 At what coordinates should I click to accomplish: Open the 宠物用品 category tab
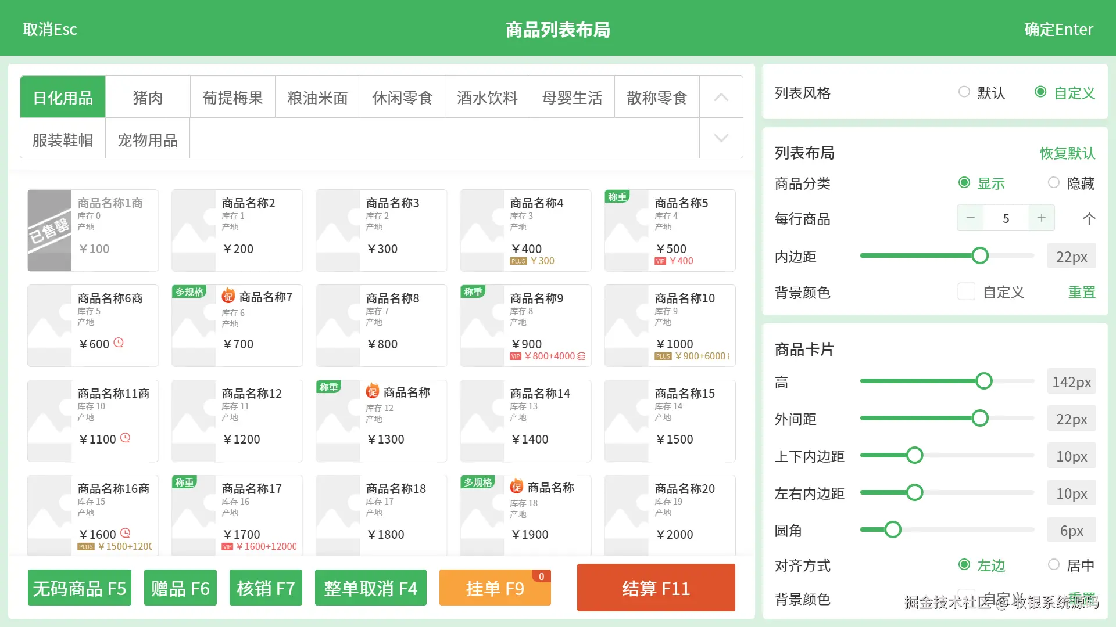click(148, 140)
